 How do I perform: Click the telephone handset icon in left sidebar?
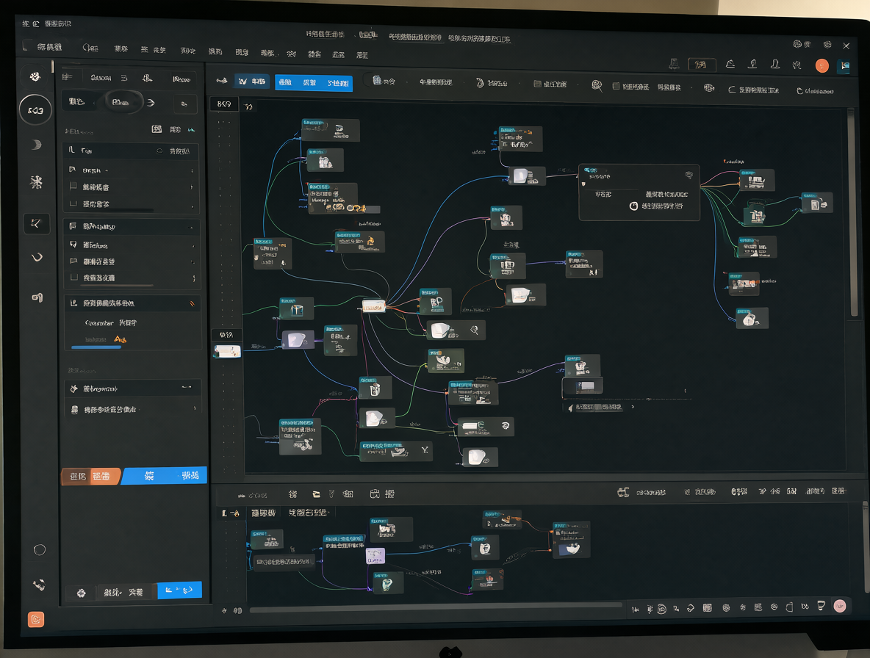coord(39,585)
